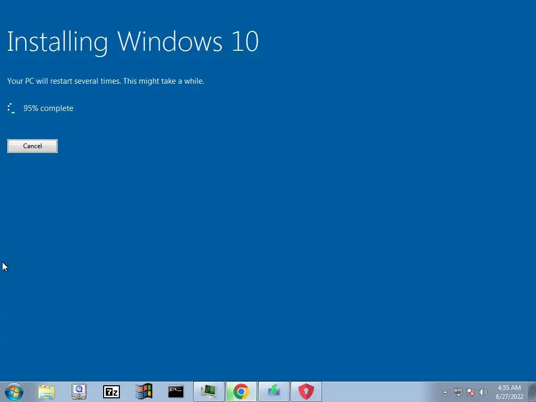Click the spinning progress indicator
The height and width of the screenshot is (402, 536).
pos(12,108)
